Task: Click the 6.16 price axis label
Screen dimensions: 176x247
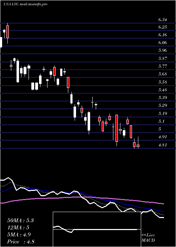Action: tap(163, 35)
